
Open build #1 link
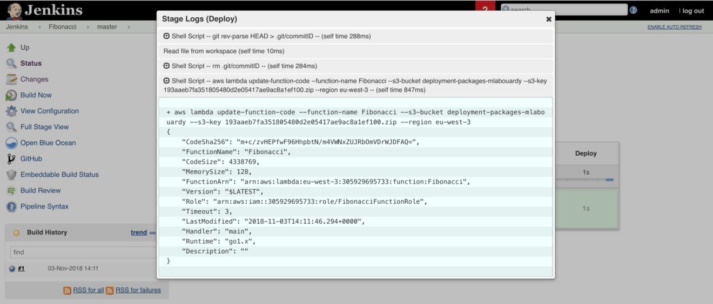[21, 268]
